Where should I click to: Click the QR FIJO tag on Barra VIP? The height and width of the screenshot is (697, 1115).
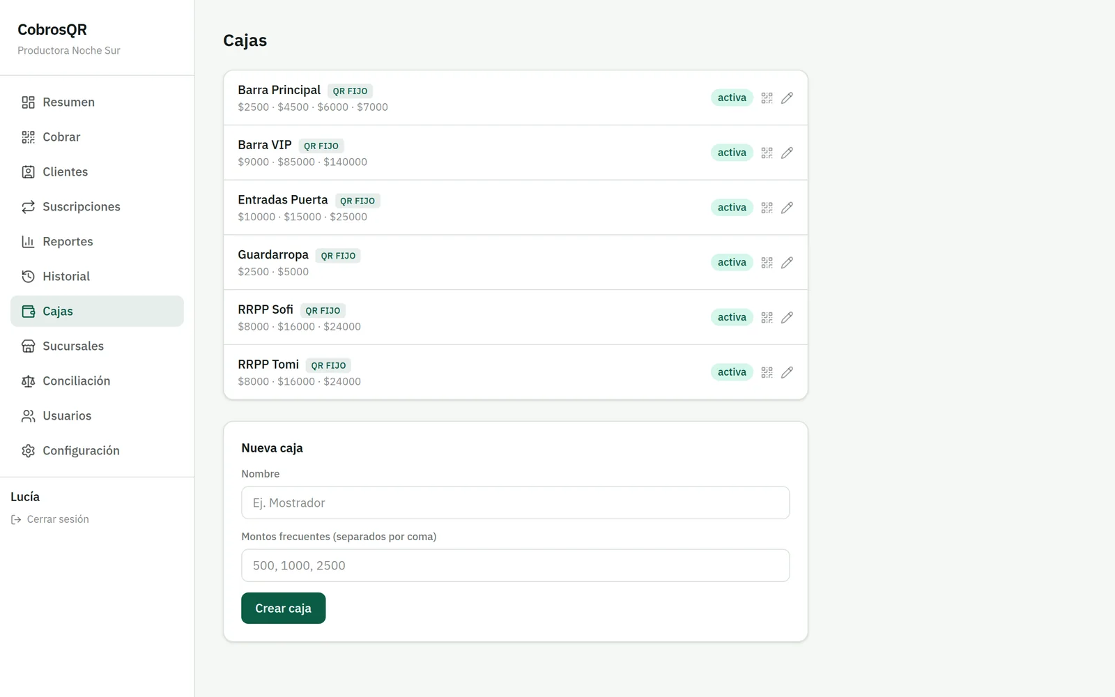[x=321, y=146]
